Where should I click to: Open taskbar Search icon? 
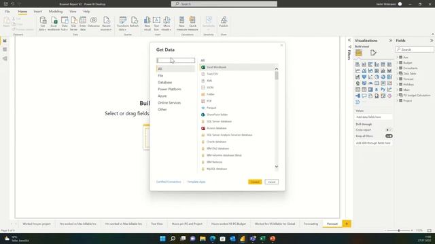click(x=173, y=239)
